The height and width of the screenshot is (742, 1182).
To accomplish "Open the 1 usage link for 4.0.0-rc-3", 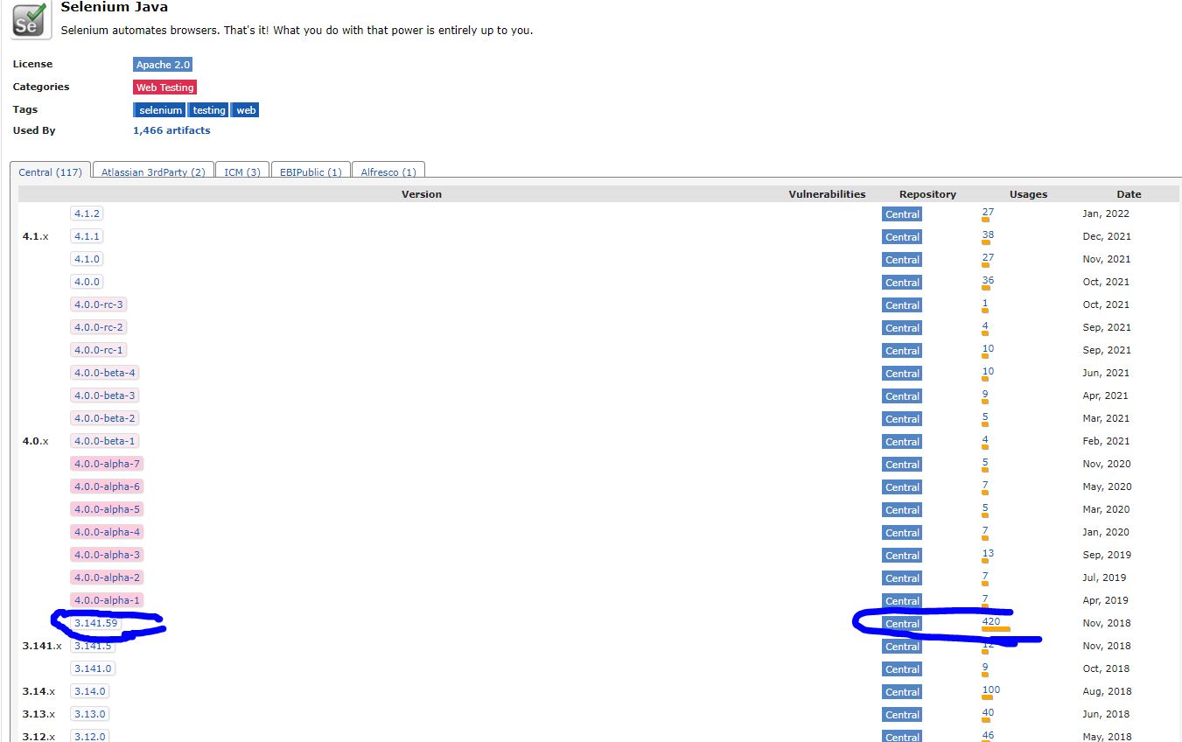I will point(985,303).
